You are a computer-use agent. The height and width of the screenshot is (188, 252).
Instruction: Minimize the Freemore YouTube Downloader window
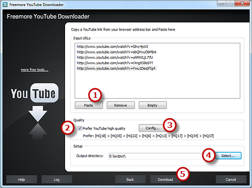(222, 4)
